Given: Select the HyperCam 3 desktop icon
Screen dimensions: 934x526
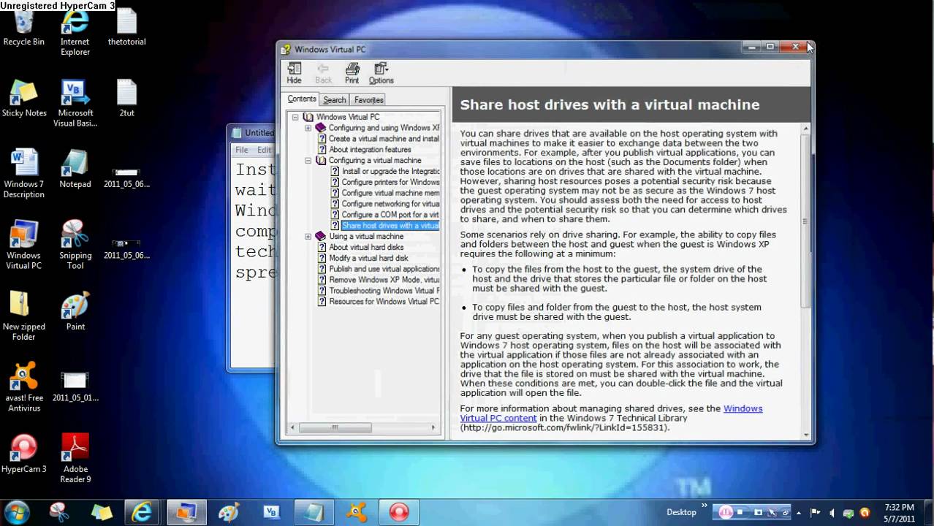Looking at the screenshot, I should tap(23, 453).
